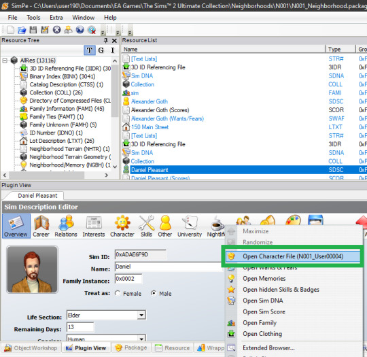Toggle the G group-view button
Viewport: 367px width, 357px height.
(101, 50)
